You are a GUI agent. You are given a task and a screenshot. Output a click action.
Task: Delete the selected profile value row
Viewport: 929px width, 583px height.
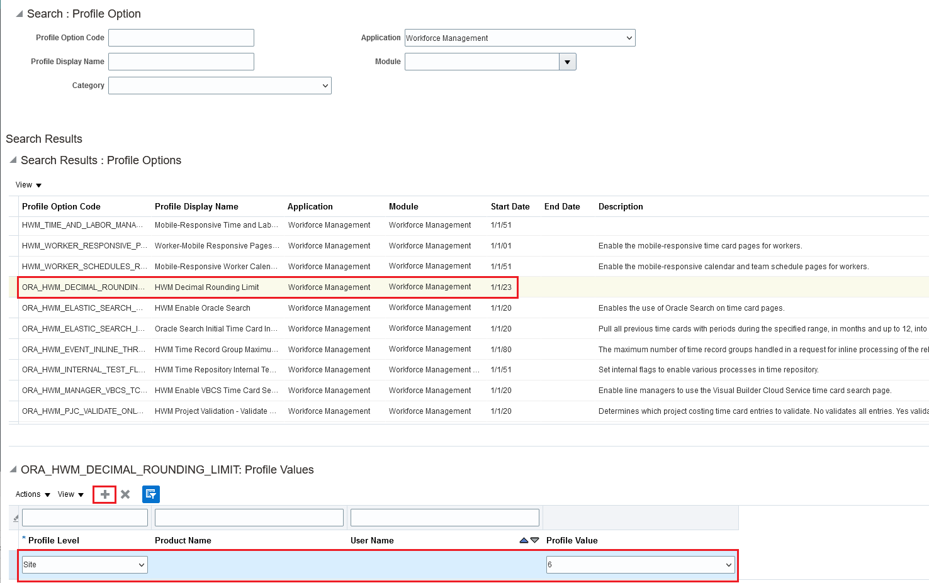tap(125, 494)
